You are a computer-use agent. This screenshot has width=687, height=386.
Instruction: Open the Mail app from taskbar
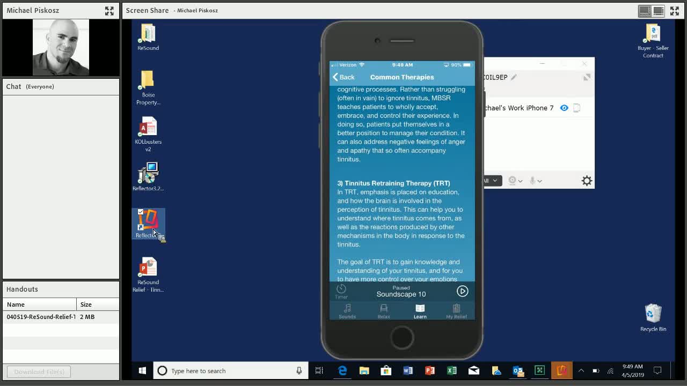474,370
